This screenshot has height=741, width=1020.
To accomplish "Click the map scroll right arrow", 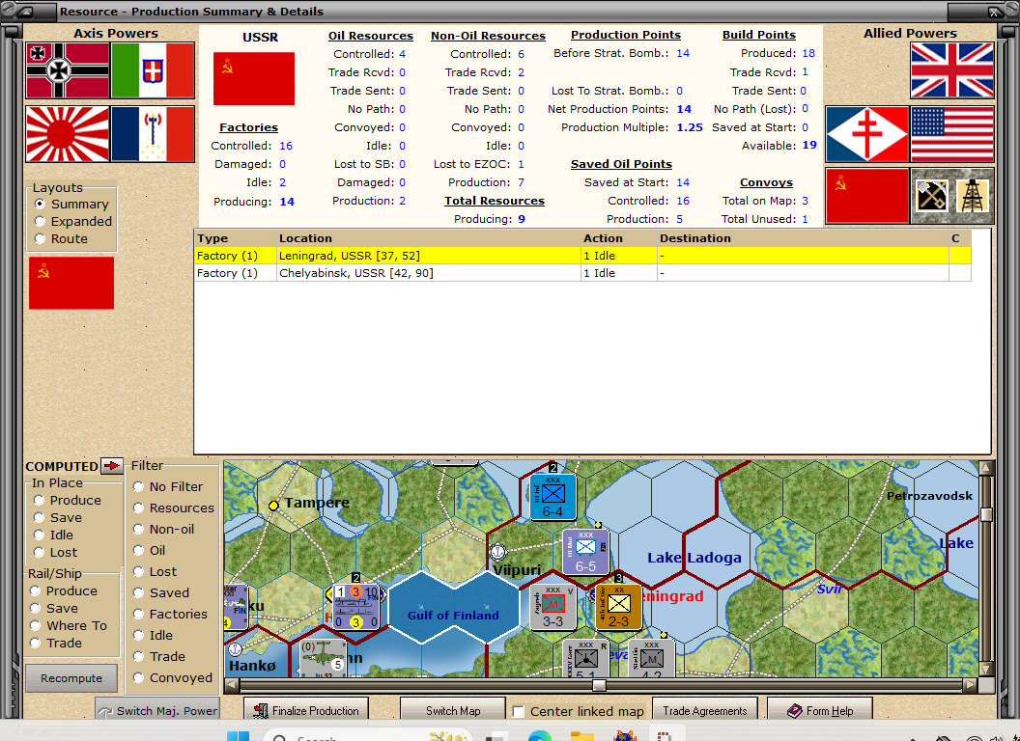I will (x=970, y=685).
